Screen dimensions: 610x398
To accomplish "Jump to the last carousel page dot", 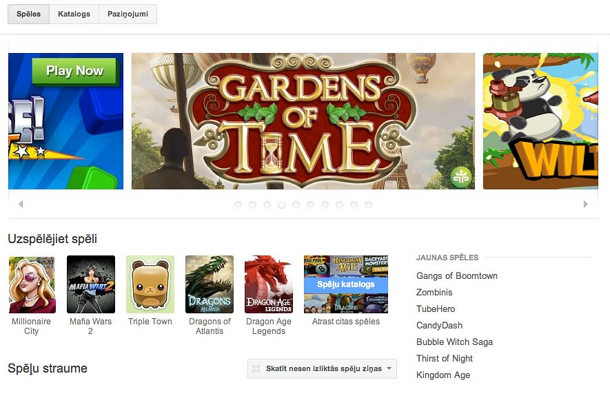I will [368, 205].
